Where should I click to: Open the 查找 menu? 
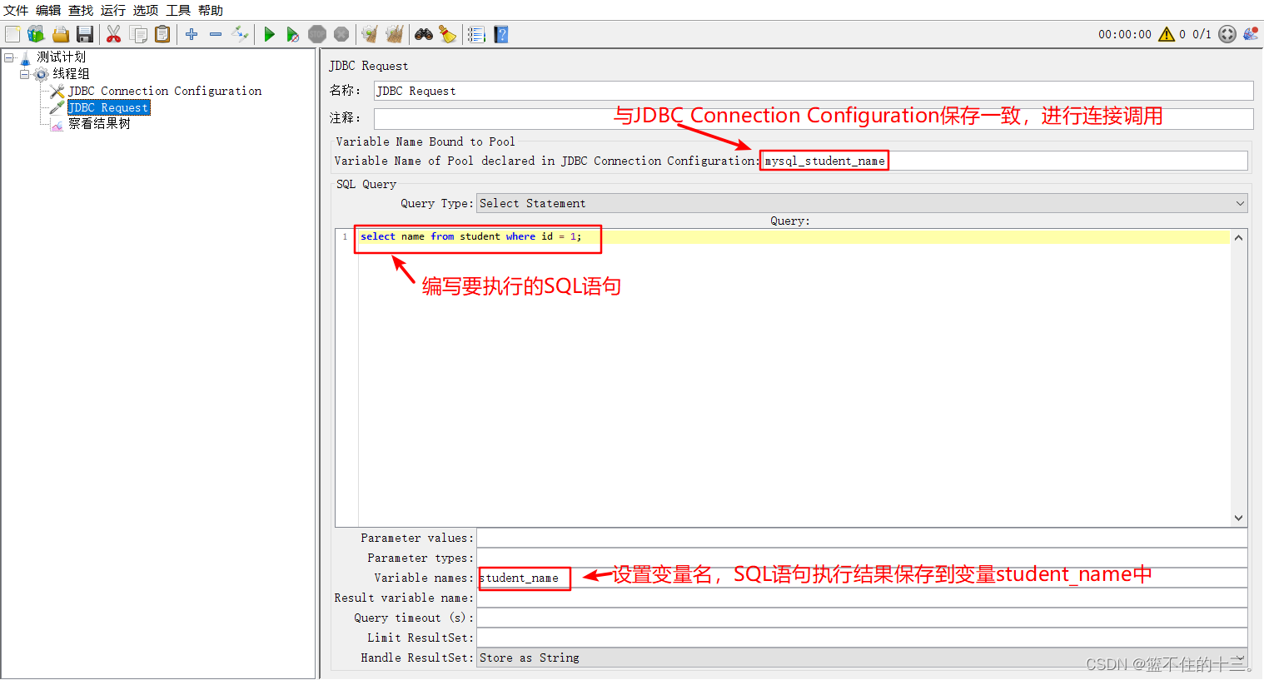point(81,10)
